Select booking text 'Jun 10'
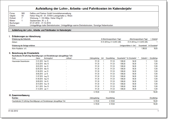The image size is (169, 120). pyautogui.click(x=46, y=71)
